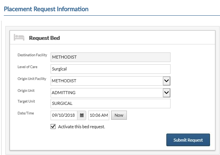Click the Activate this bed request label
The width and height of the screenshot is (220, 155).
pyautogui.click(x=82, y=127)
